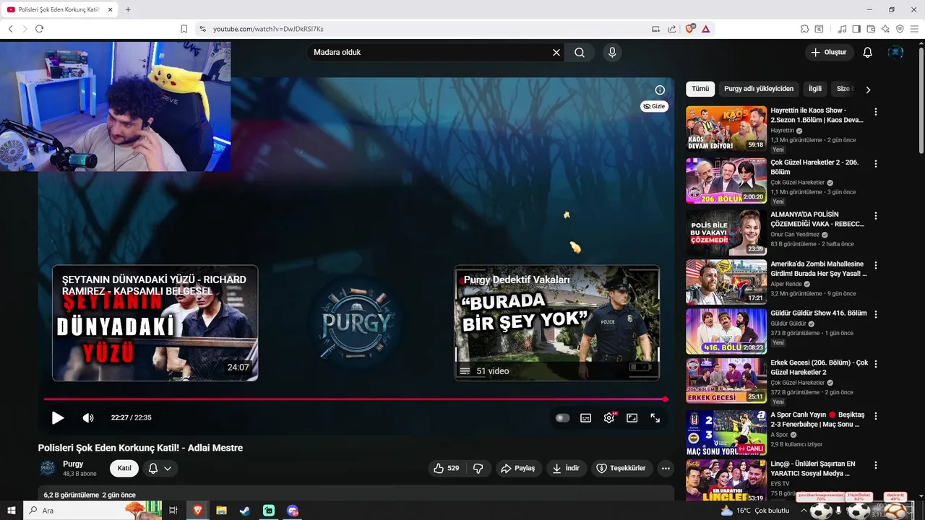The image size is (925, 520).
Task: Go back in browser history
Action: click(10, 29)
